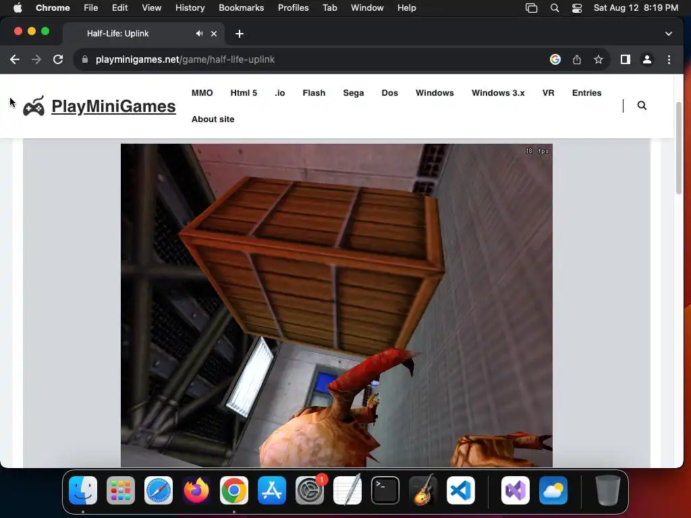Screen dimensions: 691x518
Task: Open Control Center in menu bar
Action: click(577, 8)
